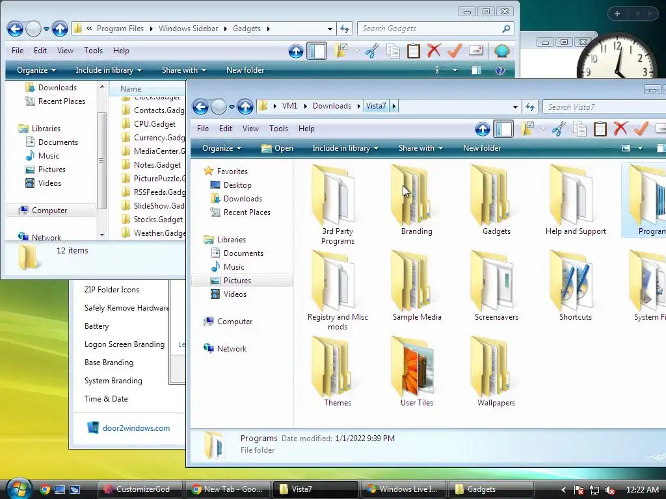Click Copy icon in Vista7 toolbar

pos(579,129)
